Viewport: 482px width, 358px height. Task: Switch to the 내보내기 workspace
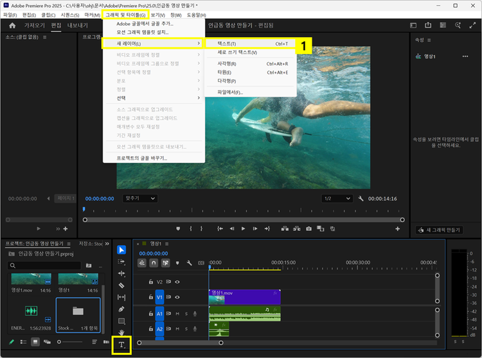click(x=78, y=26)
